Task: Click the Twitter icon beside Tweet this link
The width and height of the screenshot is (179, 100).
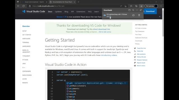Action: (135, 48)
